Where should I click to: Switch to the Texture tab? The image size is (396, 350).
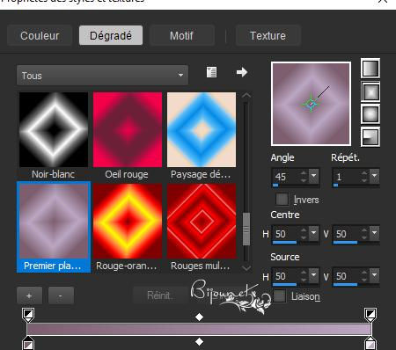click(268, 35)
